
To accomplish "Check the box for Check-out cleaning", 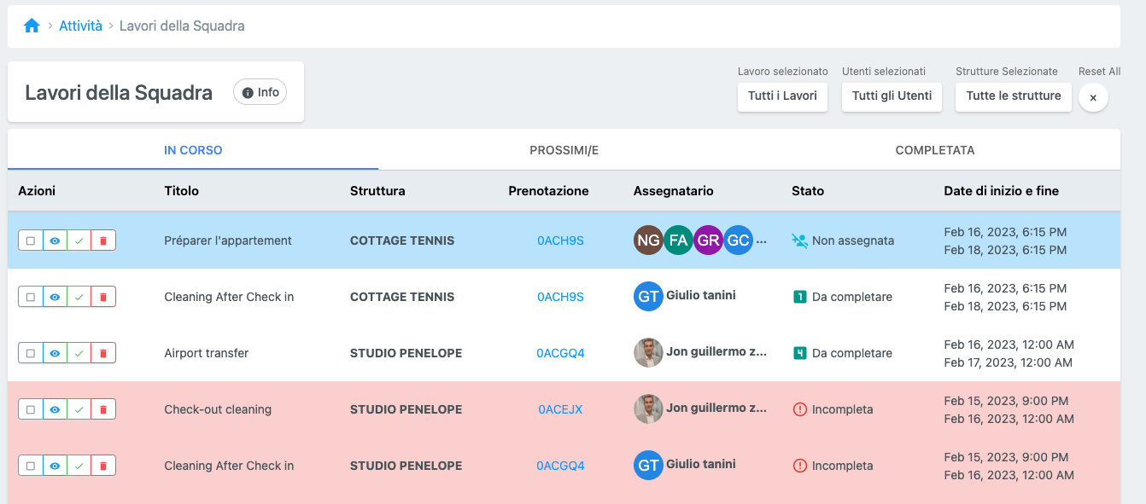I will coord(31,409).
